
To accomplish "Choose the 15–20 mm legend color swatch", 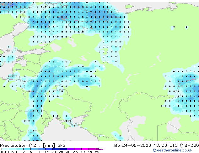I will tap(49, 149).
